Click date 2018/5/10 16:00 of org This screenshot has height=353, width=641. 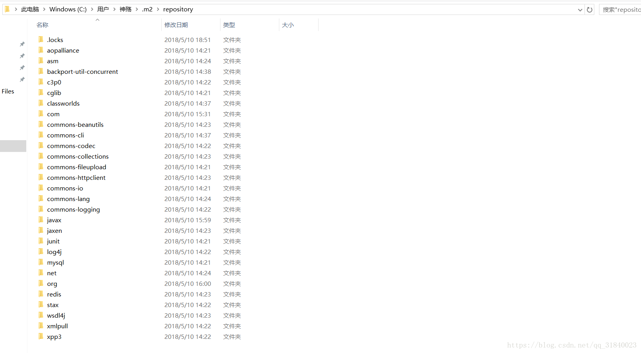pos(188,283)
